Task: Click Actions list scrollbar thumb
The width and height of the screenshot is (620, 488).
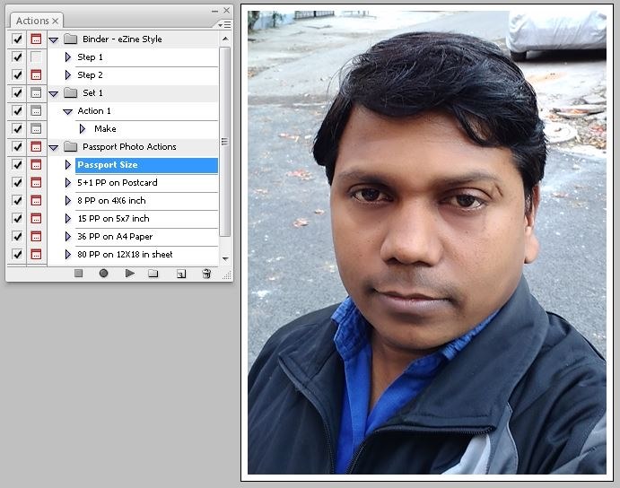Action: [224, 142]
